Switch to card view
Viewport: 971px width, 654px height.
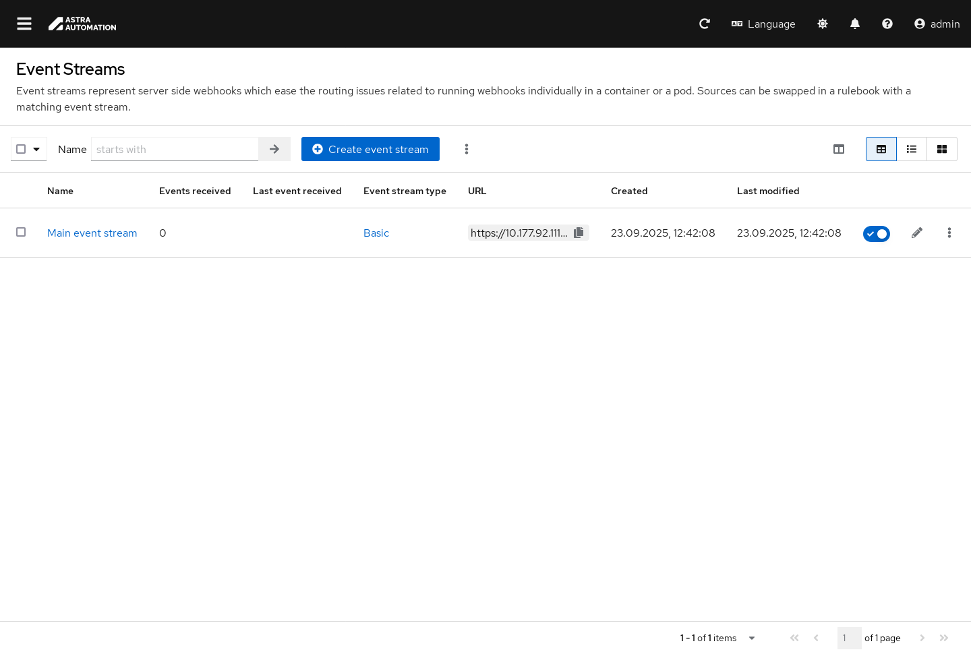pos(942,149)
